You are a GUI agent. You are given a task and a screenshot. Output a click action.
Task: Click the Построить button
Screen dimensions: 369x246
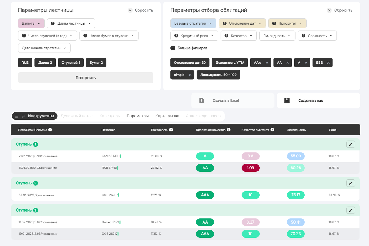pyautogui.click(x=86, y=78)
